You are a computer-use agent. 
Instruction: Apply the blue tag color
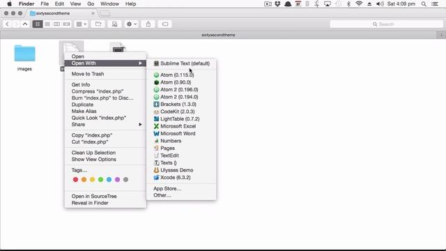coord(109,180)
